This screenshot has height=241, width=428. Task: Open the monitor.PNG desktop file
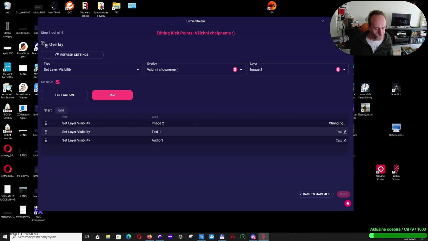click(x=23, y=212)
